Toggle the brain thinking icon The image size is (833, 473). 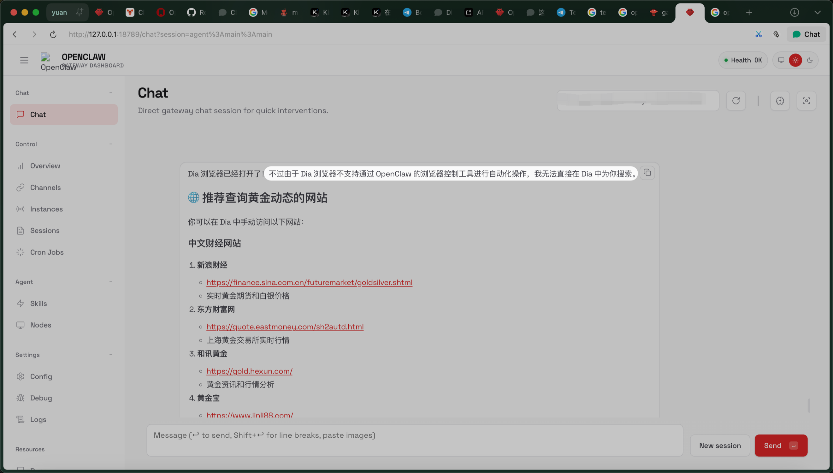click(x=780, y=101)
